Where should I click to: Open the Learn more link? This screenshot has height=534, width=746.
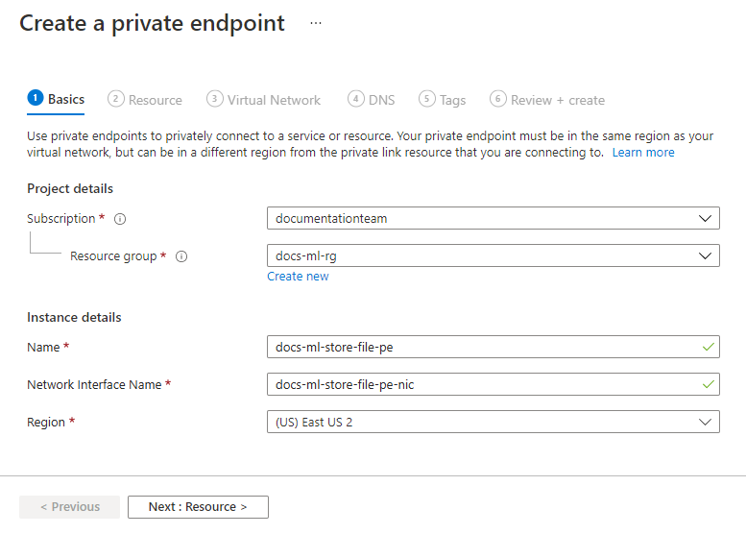643,153
